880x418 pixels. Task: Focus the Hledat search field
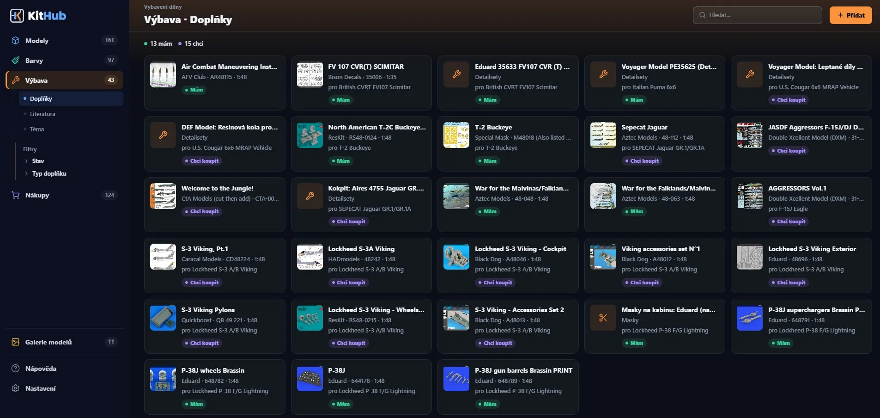click(x=757, y=15)
